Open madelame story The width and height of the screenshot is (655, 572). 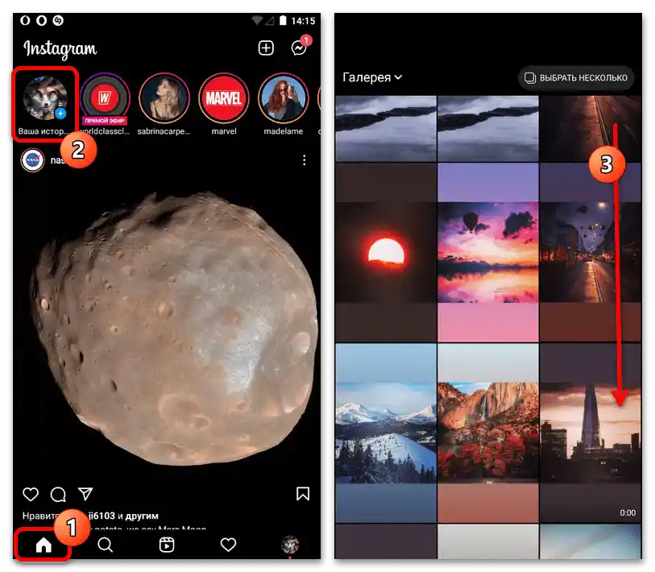(284, 98)
